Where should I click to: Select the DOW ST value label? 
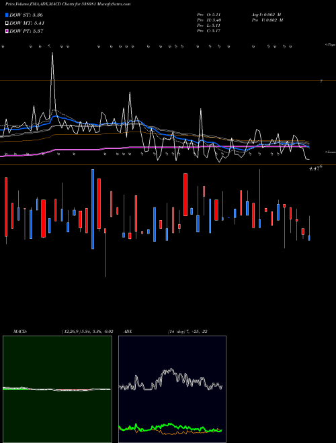point(26,15)
